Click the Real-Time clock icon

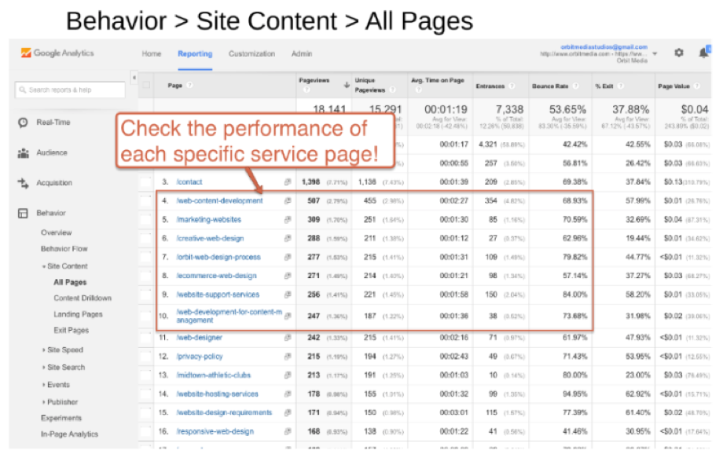click(x=23, y=123)
